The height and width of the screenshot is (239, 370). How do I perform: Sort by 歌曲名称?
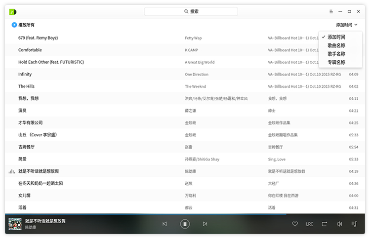coord(336,45)
